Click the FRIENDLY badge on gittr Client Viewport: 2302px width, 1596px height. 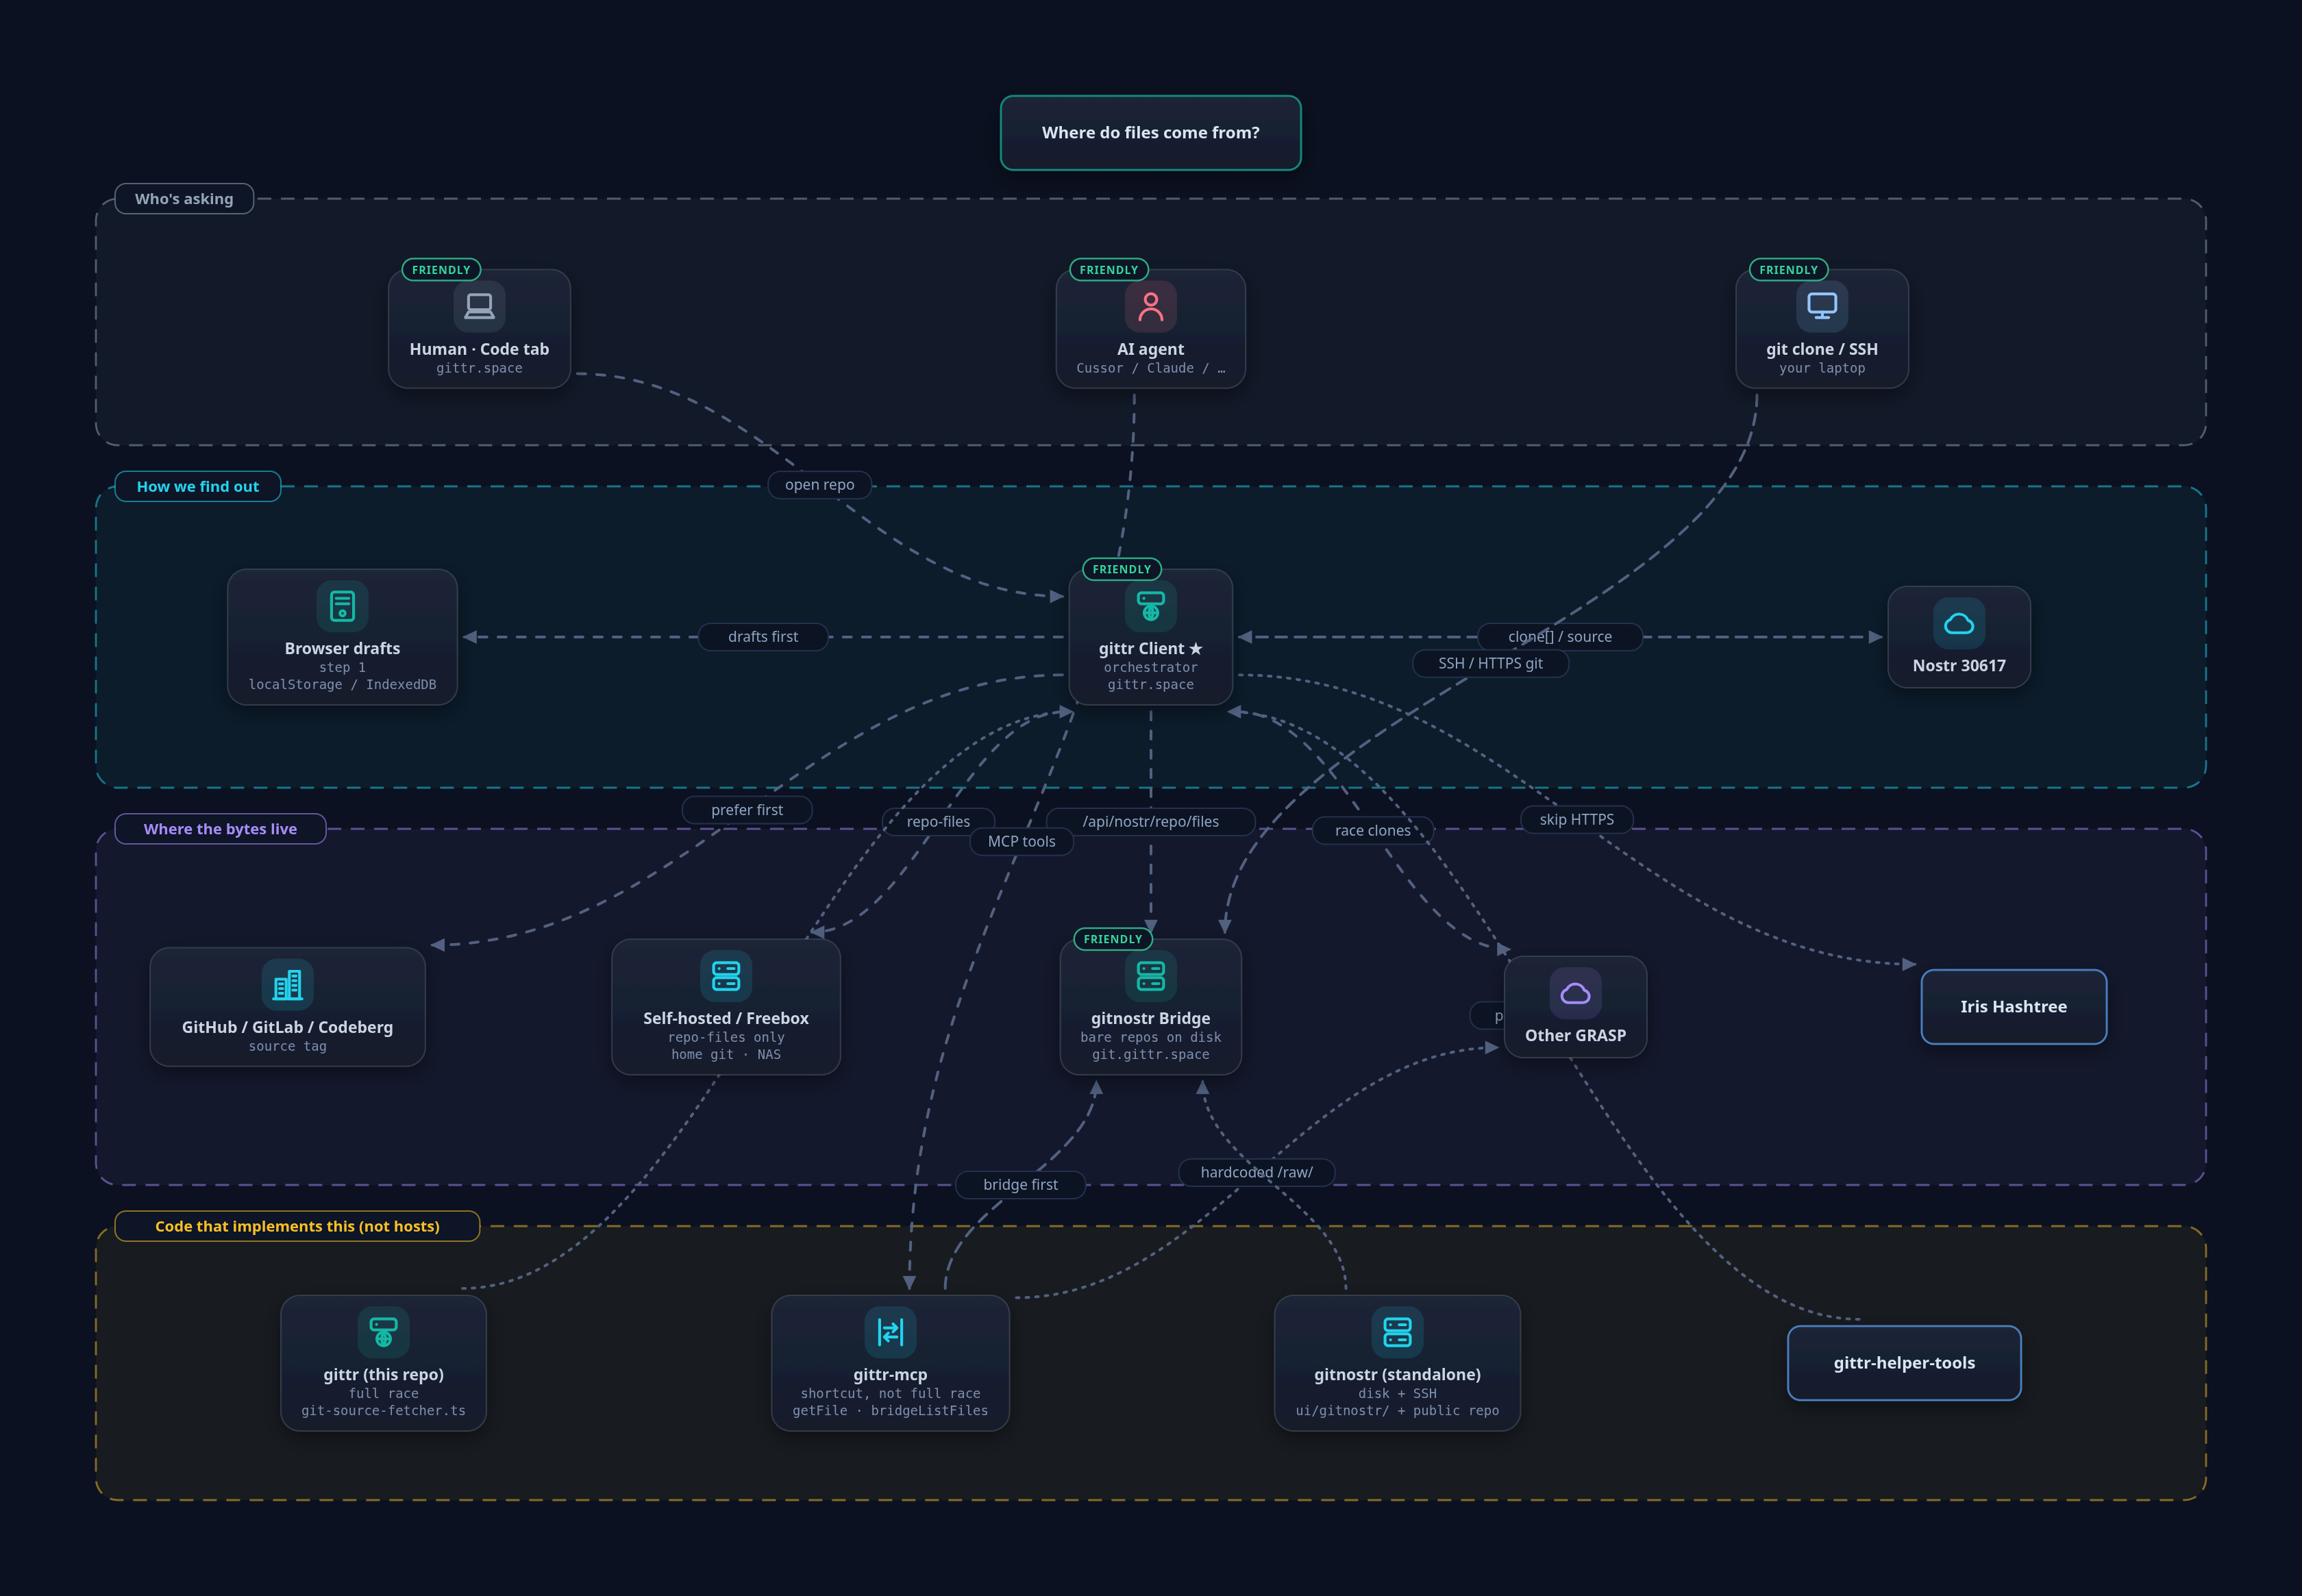pyautogui.click(x=1122, y=570)
